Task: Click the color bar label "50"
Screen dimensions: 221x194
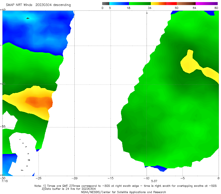Action: click(x=177, y=8)
